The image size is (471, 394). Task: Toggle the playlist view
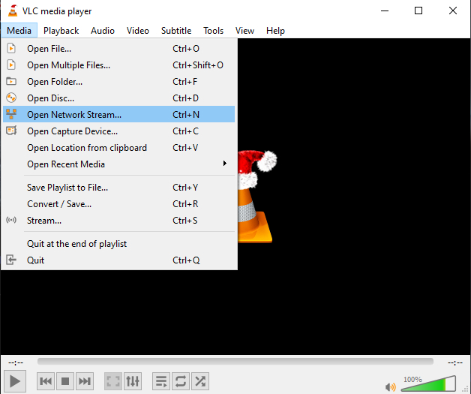pos(160,381)
